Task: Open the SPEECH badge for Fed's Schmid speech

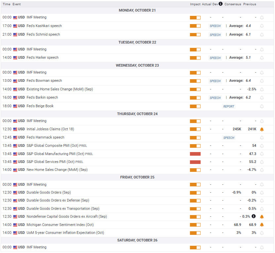Action: 215,35
